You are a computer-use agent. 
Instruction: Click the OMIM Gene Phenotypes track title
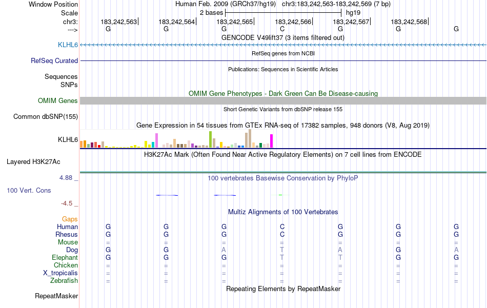pos(283,93)
